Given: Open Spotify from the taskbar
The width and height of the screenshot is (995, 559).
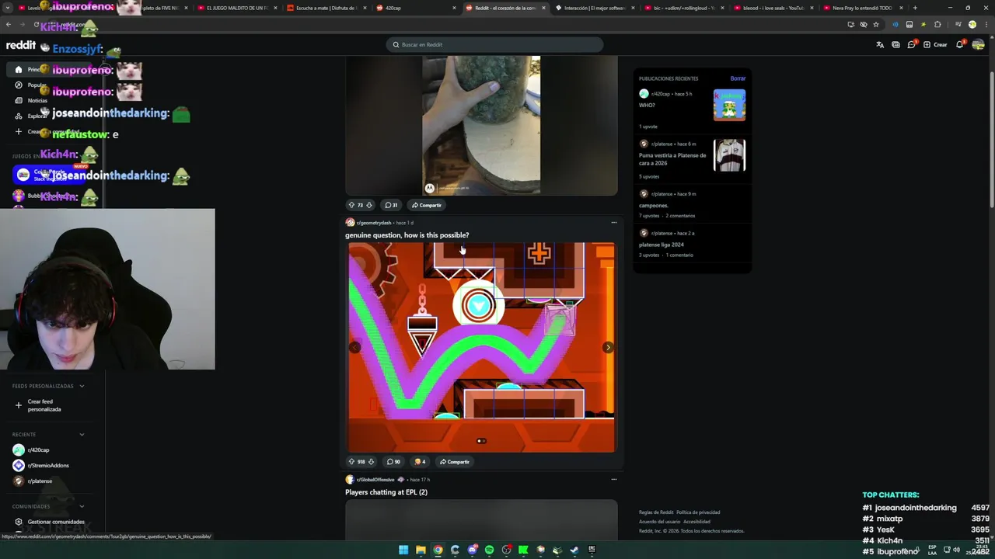Looking at the screenshot, I should (x=489, y=550).
